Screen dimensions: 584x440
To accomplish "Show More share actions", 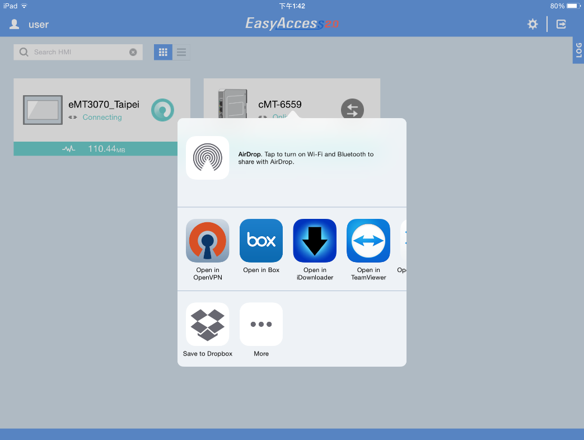I will (261, 324).
